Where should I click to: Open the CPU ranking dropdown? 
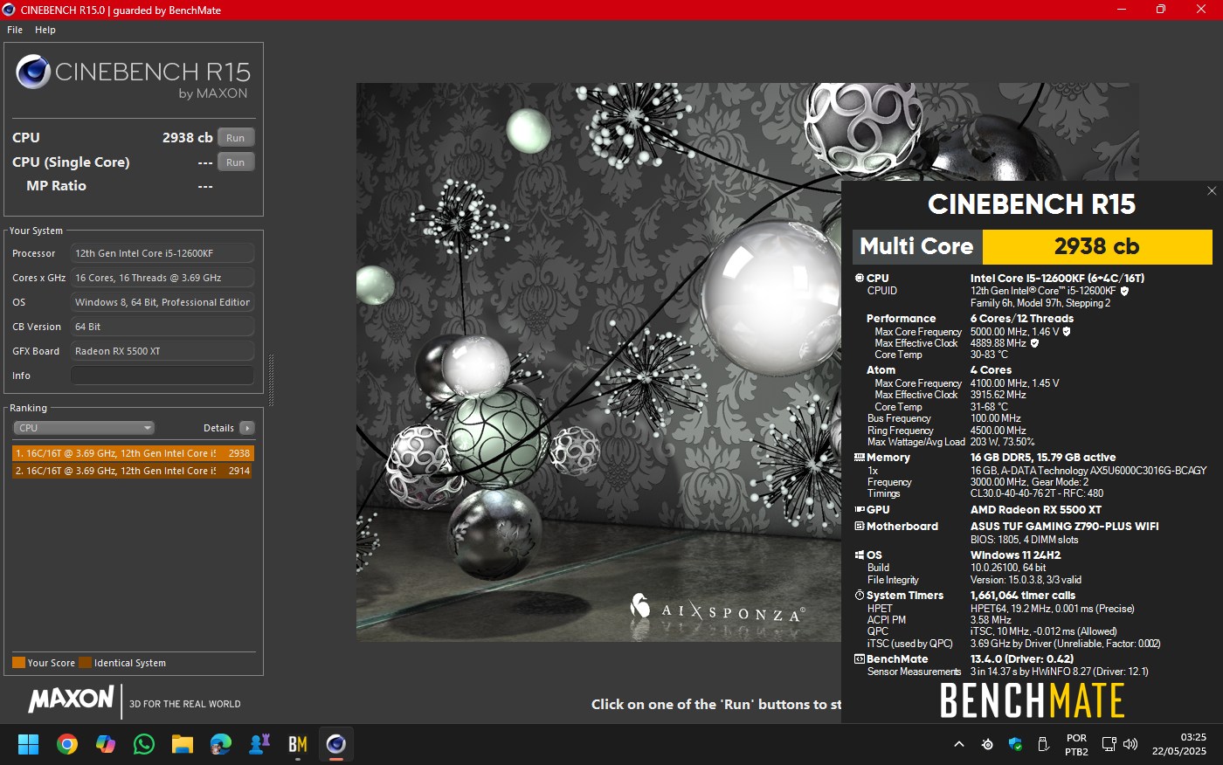point(84,428)
